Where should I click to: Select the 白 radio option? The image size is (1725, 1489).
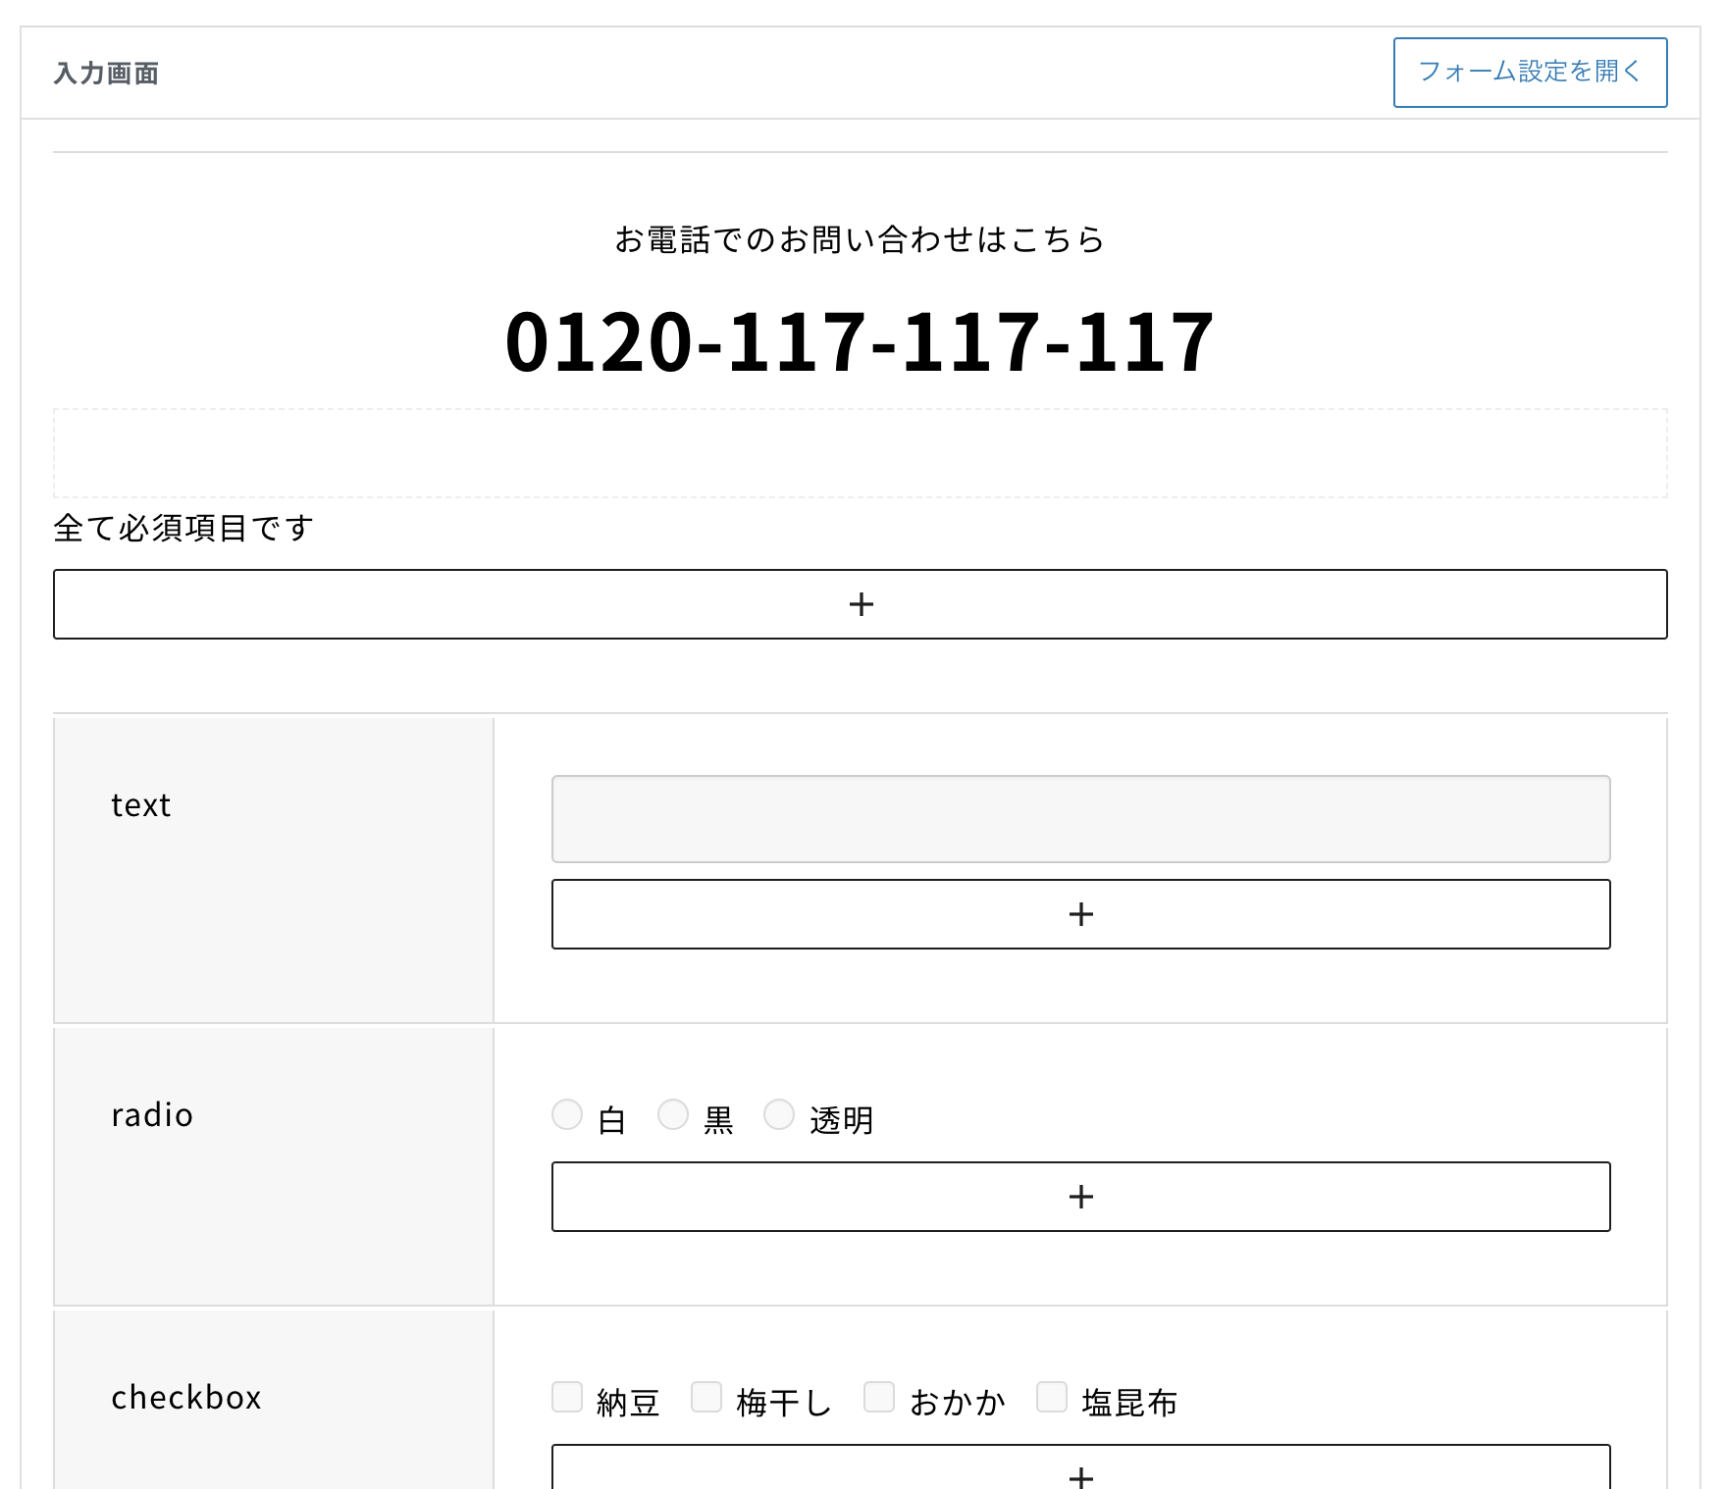click(x=567, y=1114)
